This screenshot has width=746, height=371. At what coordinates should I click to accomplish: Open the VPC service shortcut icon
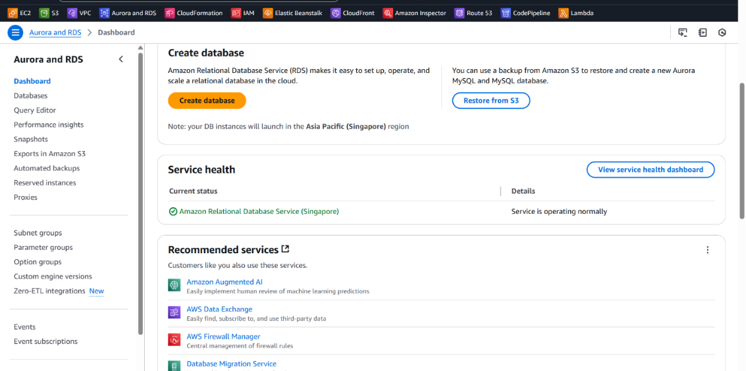coord(72,13)
